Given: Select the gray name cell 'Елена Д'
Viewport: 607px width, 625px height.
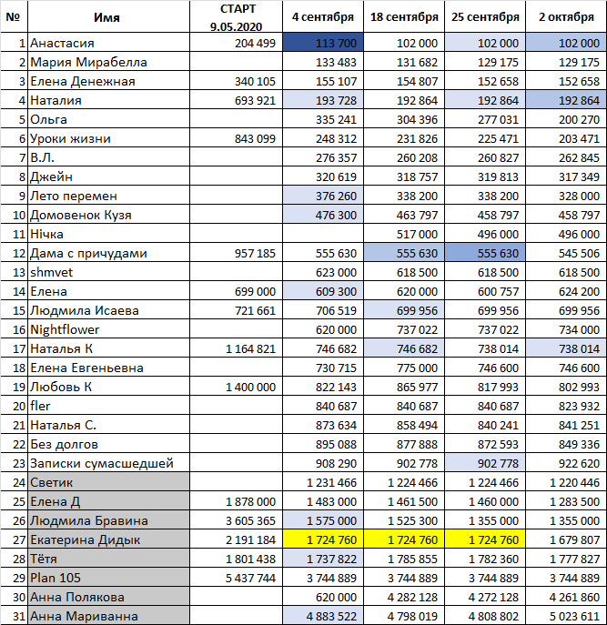Looking at the screenshot, I should pyautogui.click(x=108, y=501).
